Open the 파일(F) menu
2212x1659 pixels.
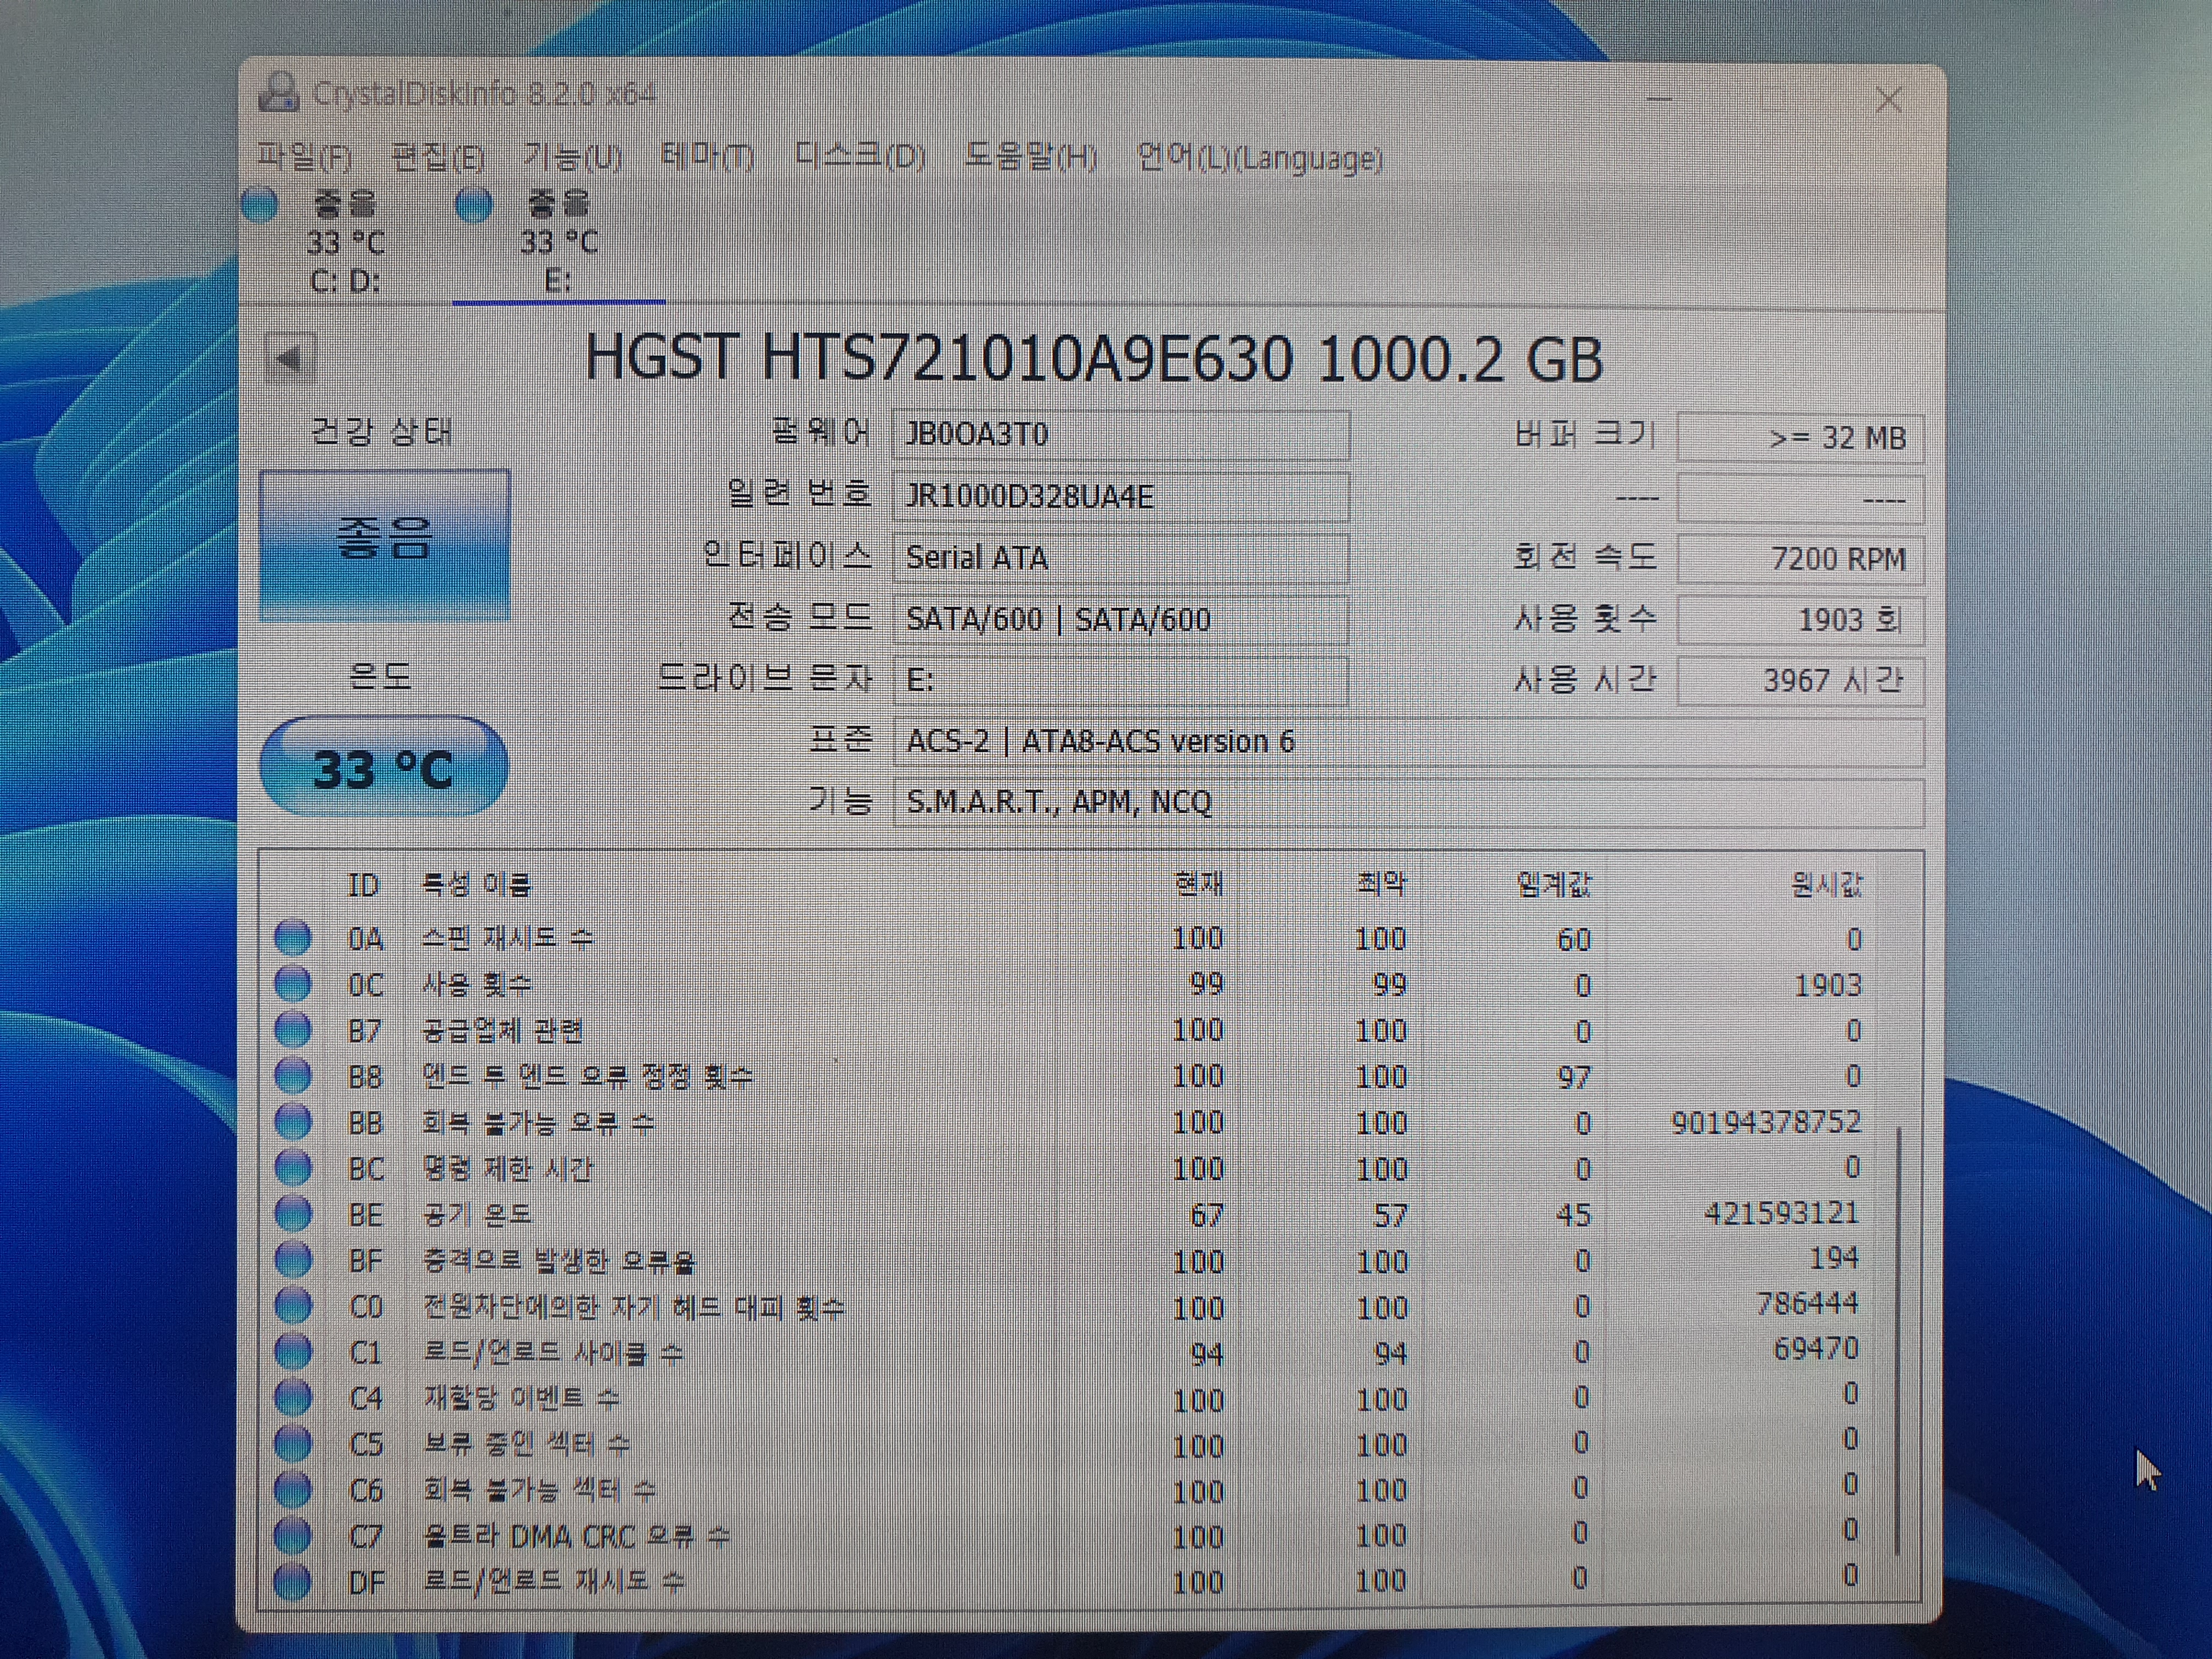click(304, 157)
